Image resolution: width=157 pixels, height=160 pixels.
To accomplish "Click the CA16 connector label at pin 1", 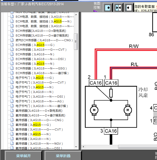I will coord(111,83).
